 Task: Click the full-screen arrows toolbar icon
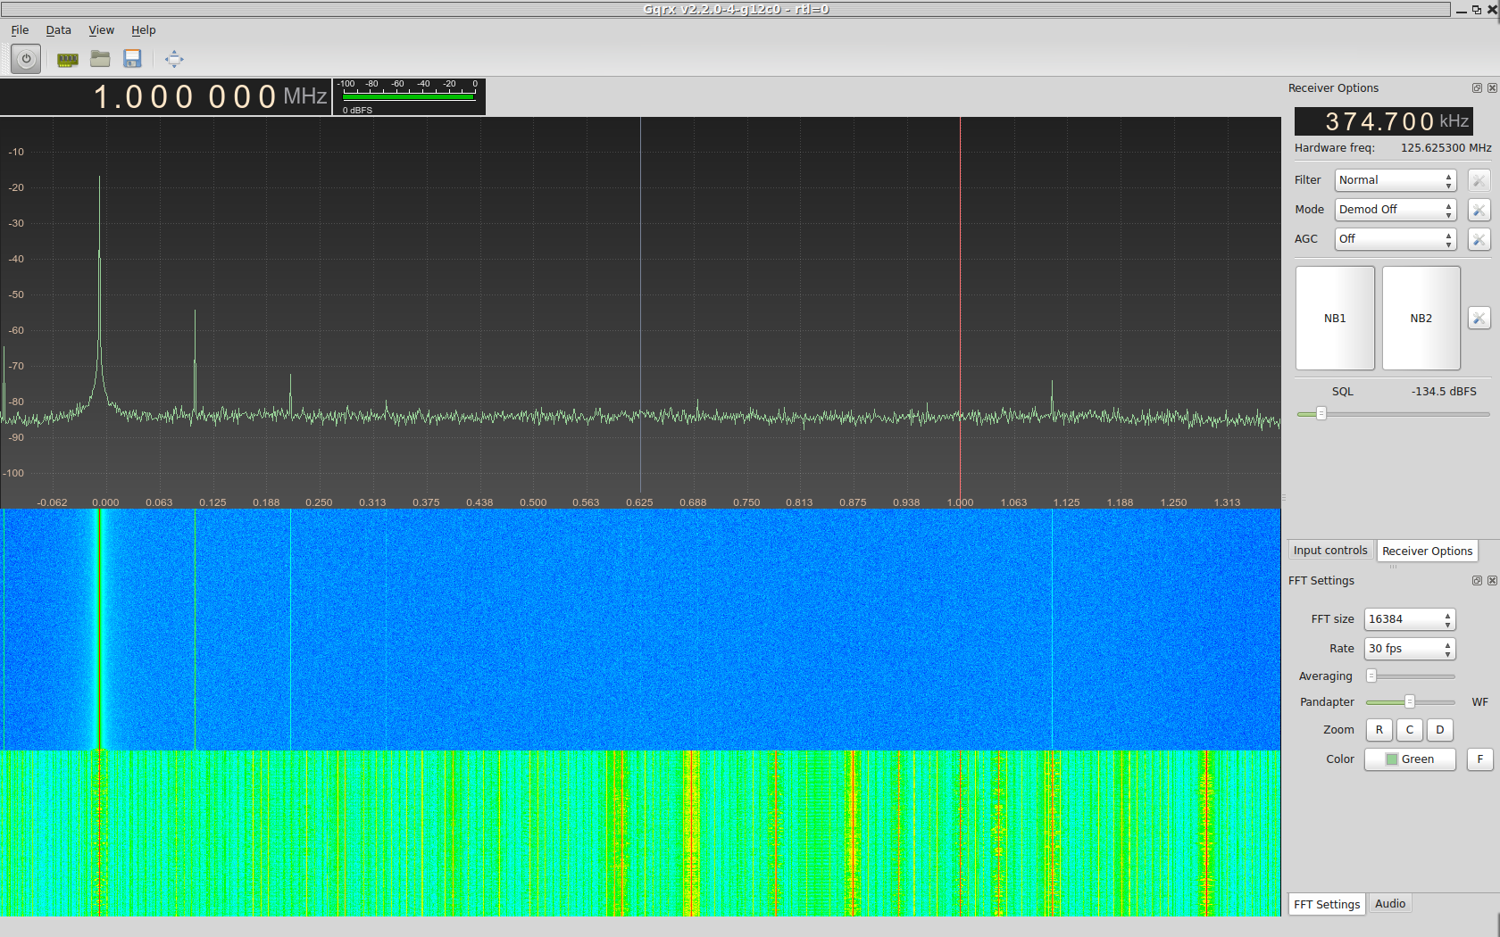pyautogui.click(x=174, y=59)
